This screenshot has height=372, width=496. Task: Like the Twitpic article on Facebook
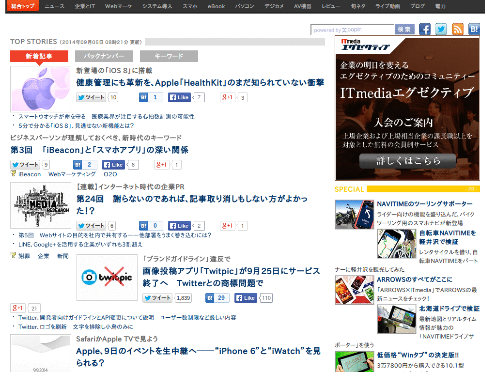point(245,298)
